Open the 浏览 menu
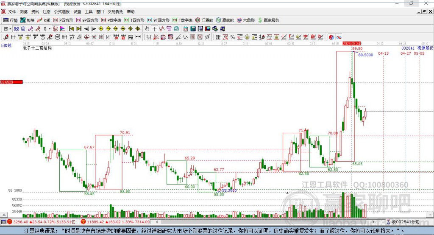Viewport: 434px width, 235px height. 24,11
